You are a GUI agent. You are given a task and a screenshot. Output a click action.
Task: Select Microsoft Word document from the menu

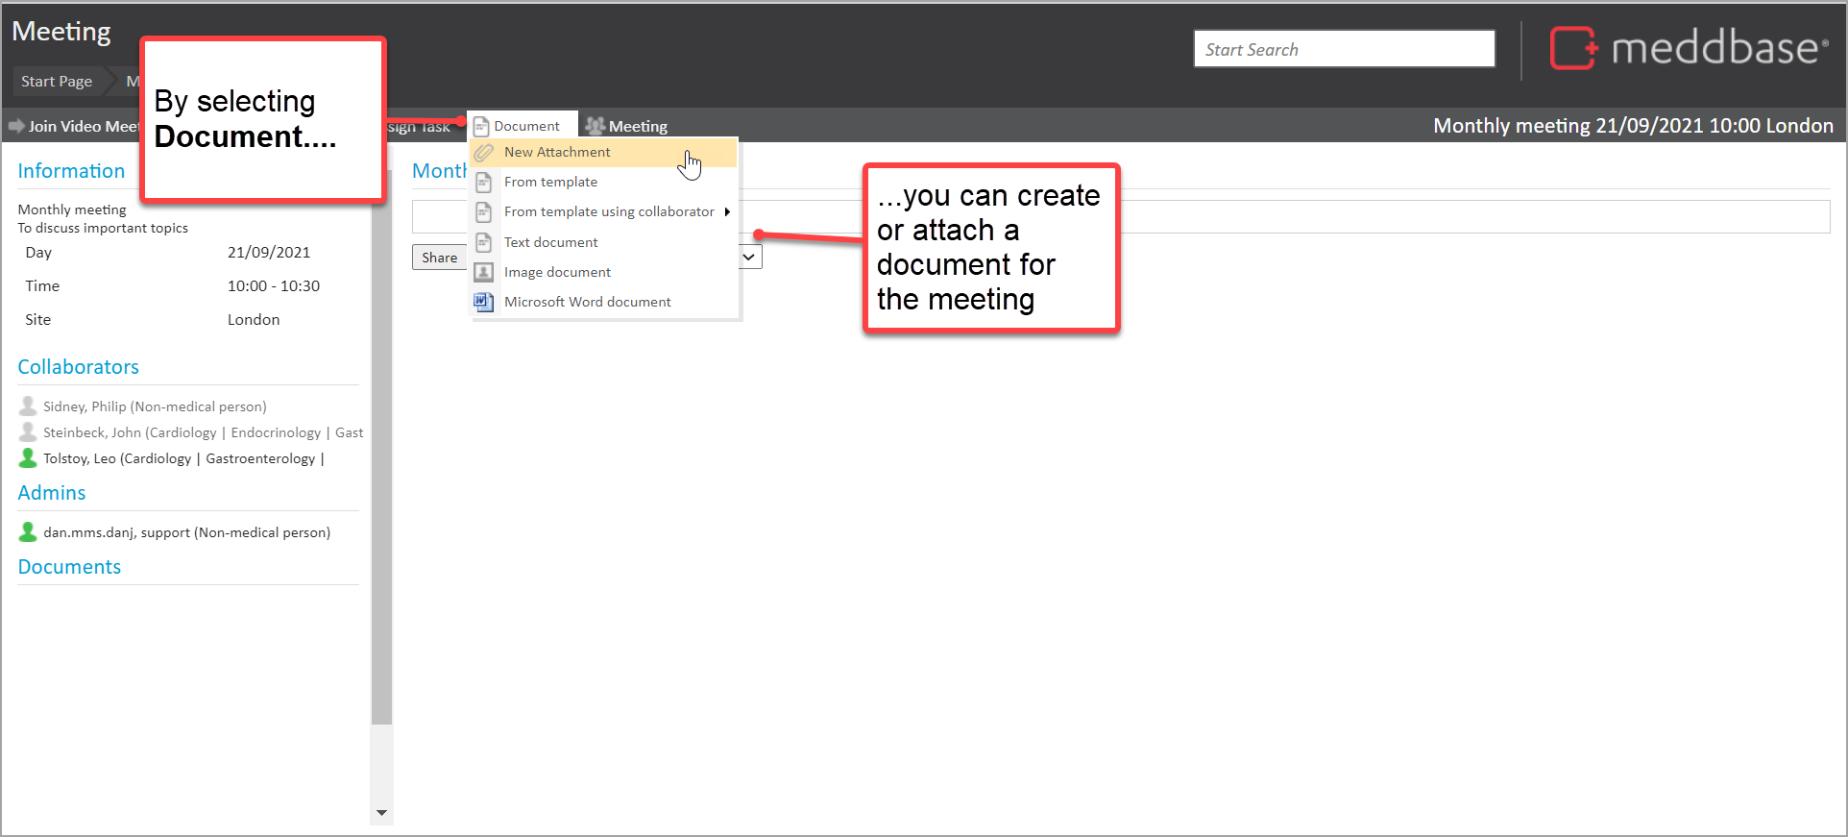[587, 302]
